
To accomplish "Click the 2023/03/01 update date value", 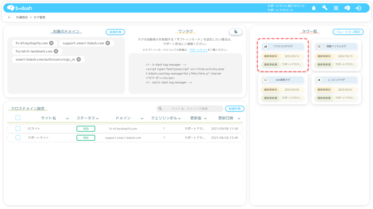I will [345, 90].
